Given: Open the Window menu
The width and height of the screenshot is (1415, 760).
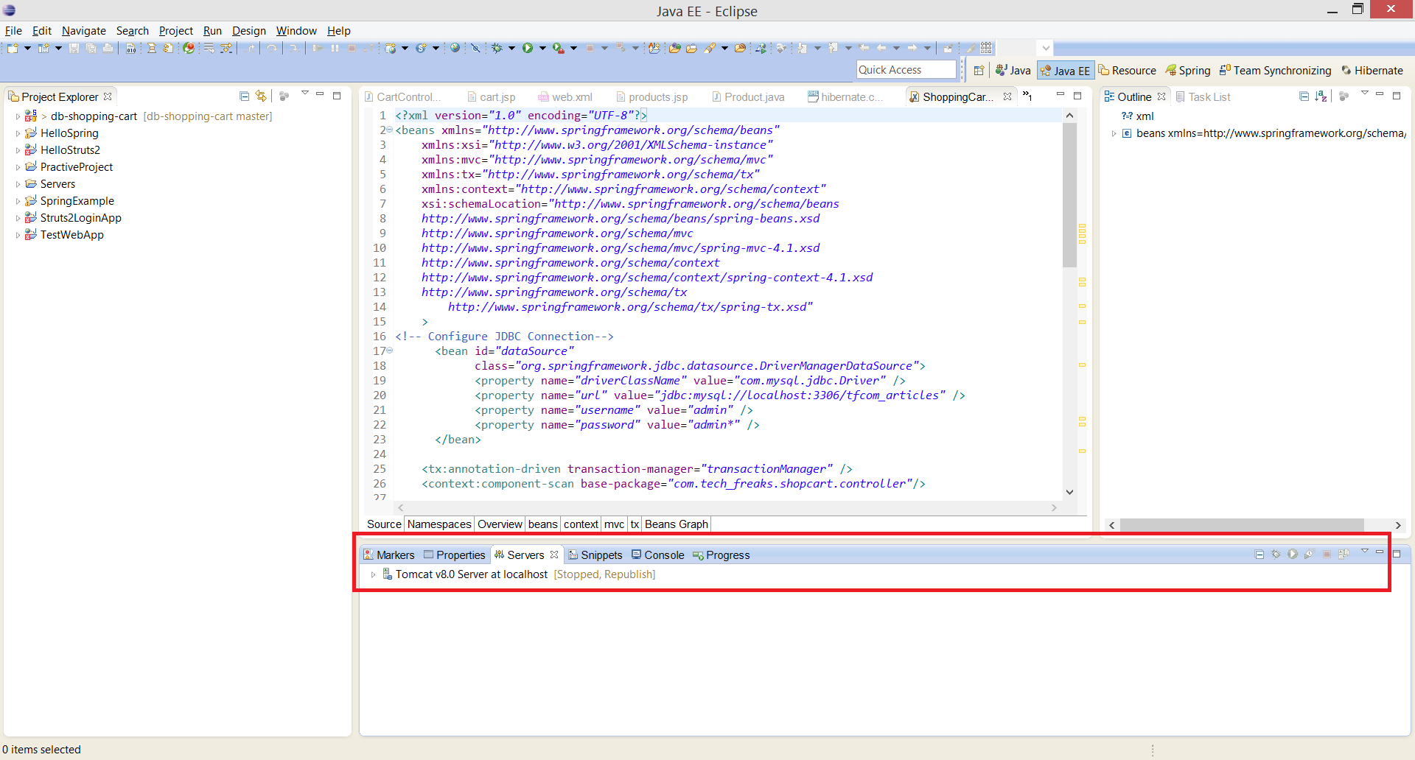Looking at the screenshot, I should click(x=296, y=30).
